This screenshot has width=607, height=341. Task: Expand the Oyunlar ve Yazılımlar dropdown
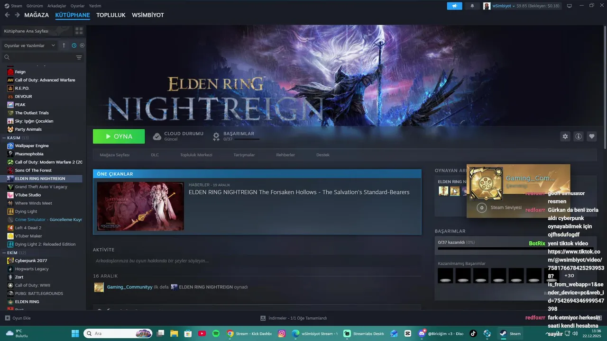[29, 45]
